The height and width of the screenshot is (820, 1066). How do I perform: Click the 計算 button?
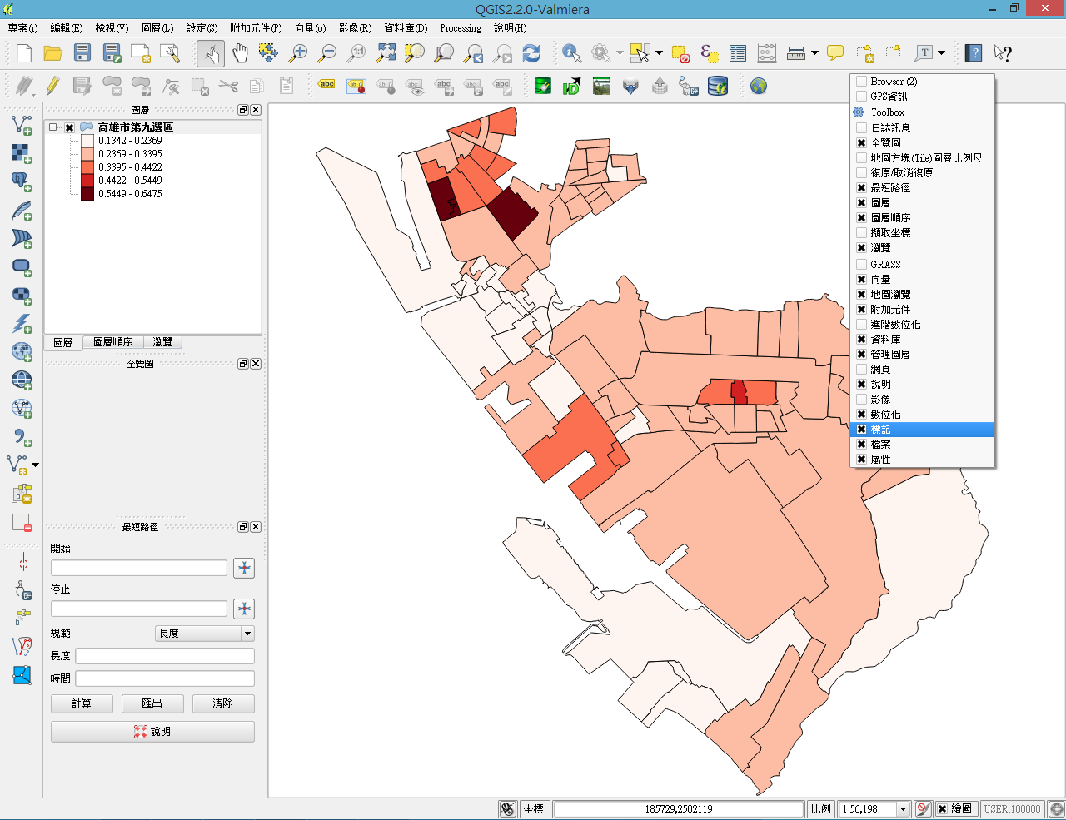point(82,703)
